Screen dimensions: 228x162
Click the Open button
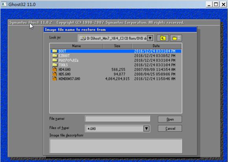(x=170, y=119)
